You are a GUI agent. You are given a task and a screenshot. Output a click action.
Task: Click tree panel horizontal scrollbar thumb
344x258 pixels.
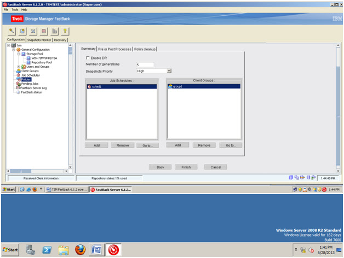click(20, 171)
